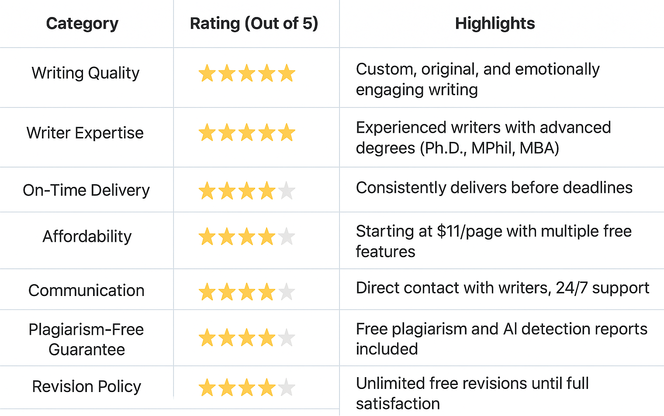
Task: Click the first gold star for Writing Quality
Action: (x=207, y=73)
